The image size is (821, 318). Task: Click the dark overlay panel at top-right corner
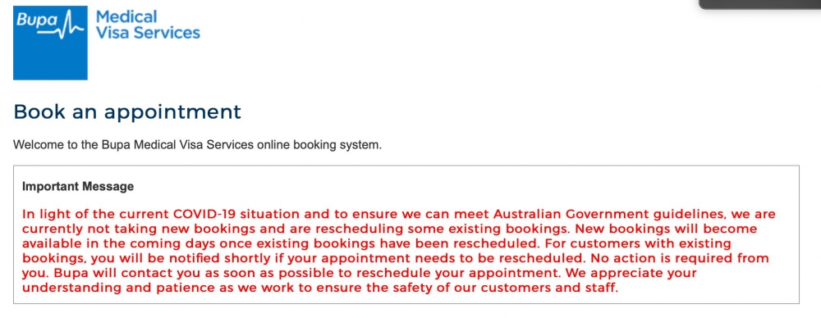759,4
